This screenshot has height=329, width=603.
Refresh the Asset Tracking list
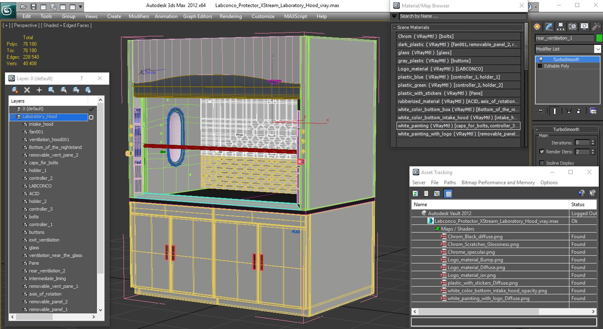tap(415, 194)
